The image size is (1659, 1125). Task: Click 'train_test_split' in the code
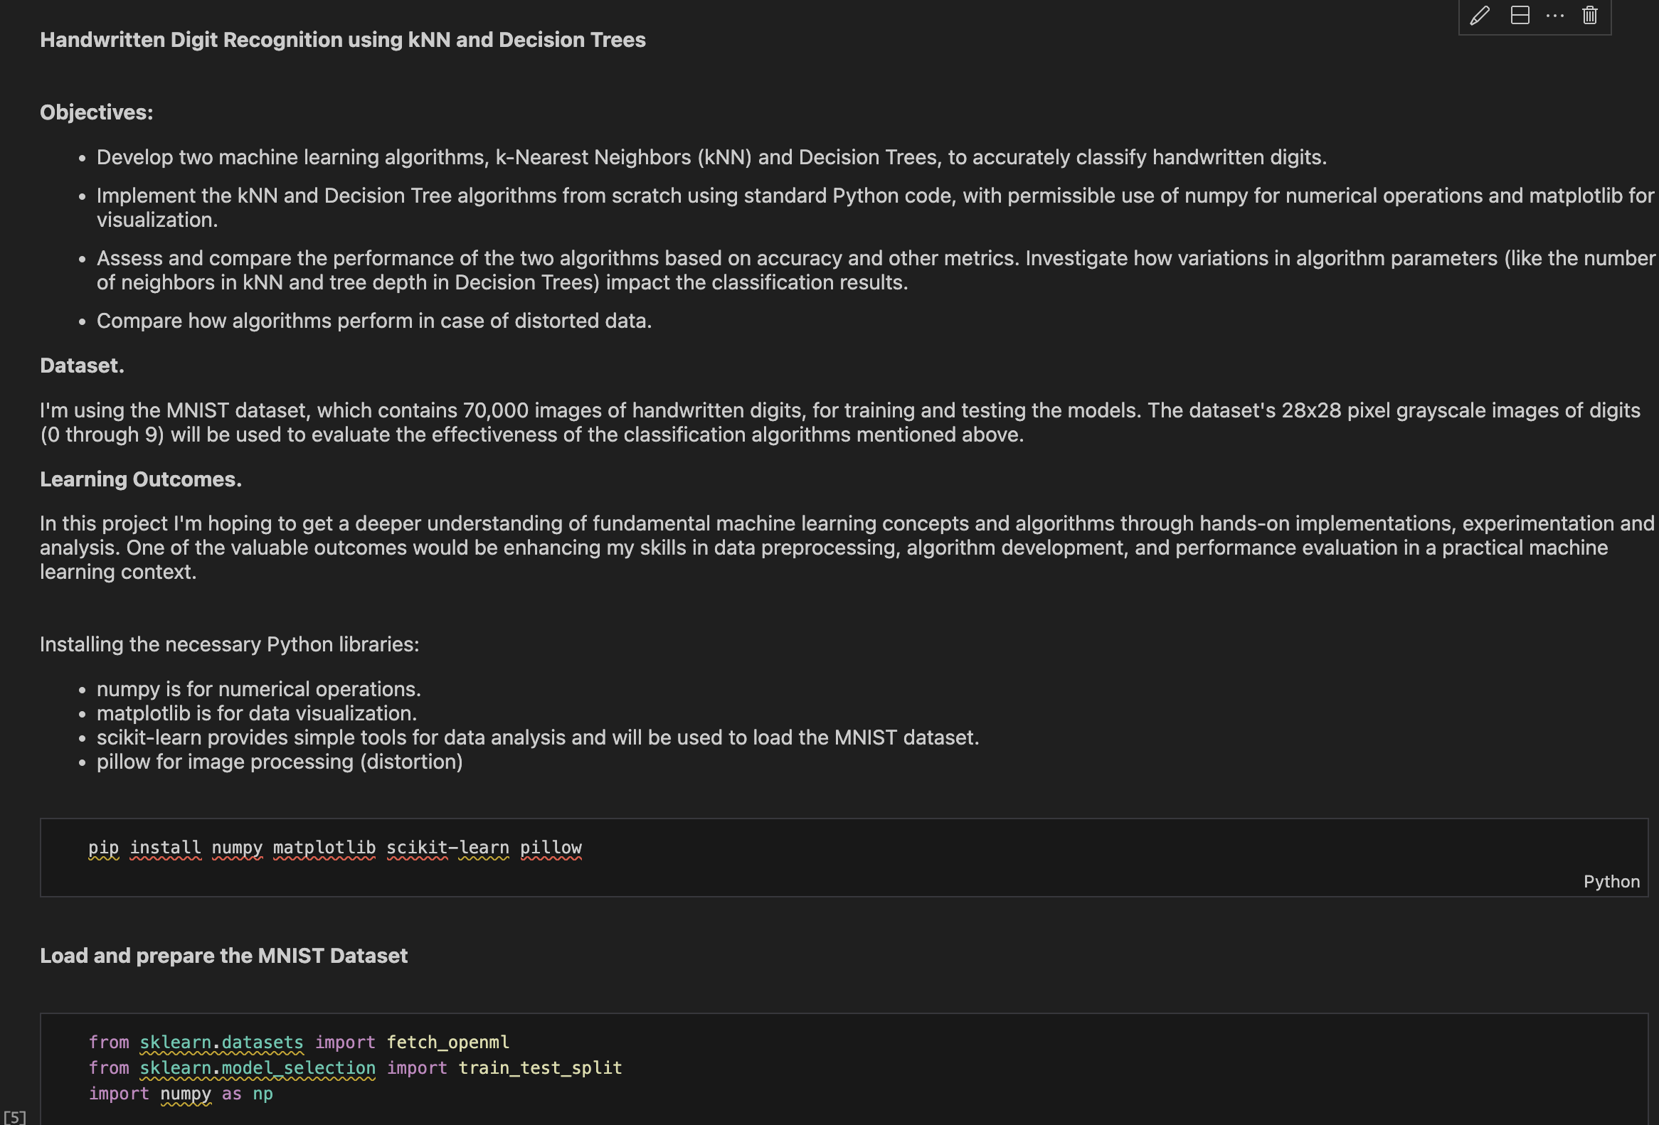click(540, 1068)
